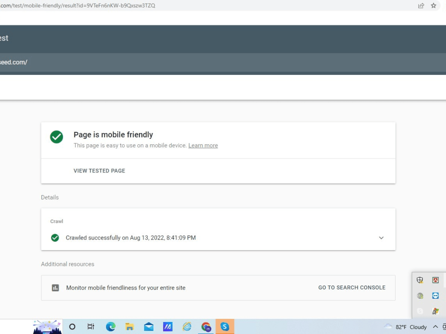Screen dimensions: 446x334
Task: Click the red arrow icon in tray popup
Action: click(435, 280)
